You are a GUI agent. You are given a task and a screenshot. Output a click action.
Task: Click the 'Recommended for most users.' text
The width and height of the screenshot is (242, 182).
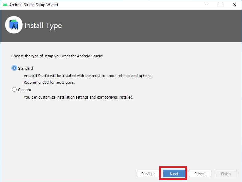click(x=49, y=83)
